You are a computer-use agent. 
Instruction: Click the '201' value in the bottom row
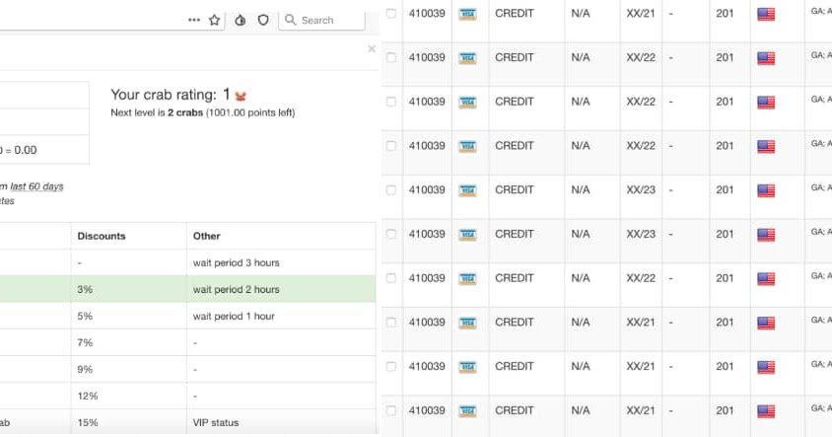click(725, 410)
